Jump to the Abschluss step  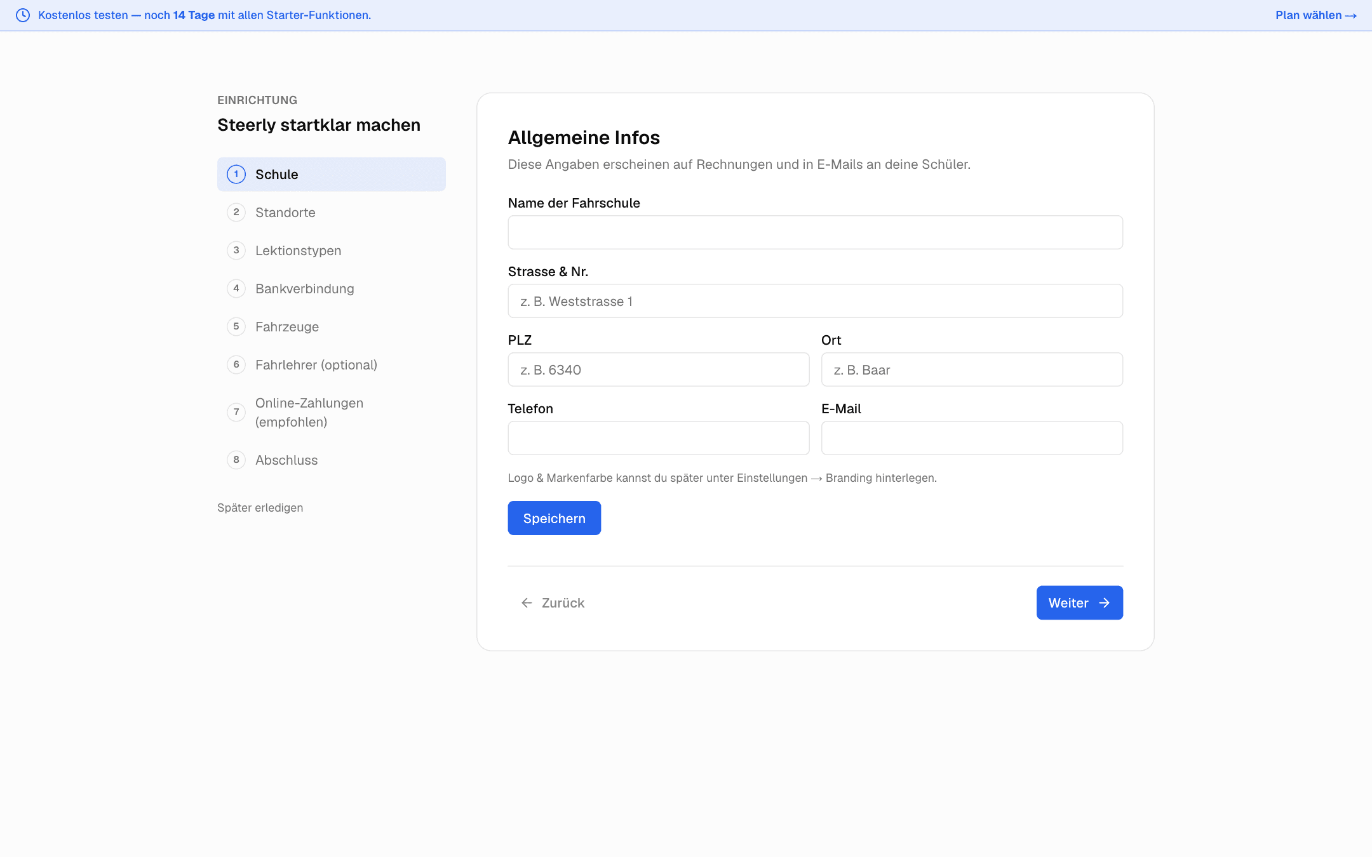pyautogui.click(x=331, y=460)
